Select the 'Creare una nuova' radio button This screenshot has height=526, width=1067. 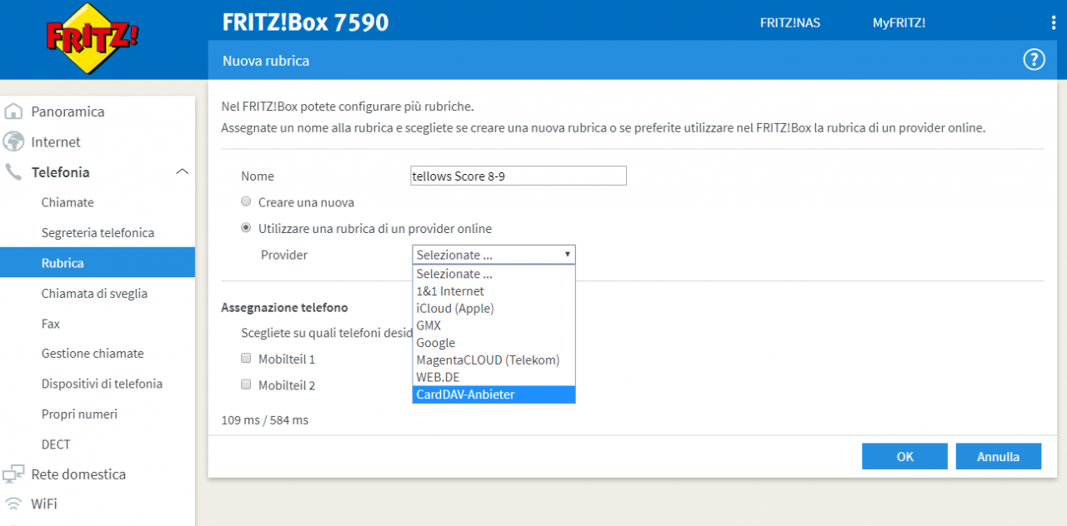click(x=246, y=201)
